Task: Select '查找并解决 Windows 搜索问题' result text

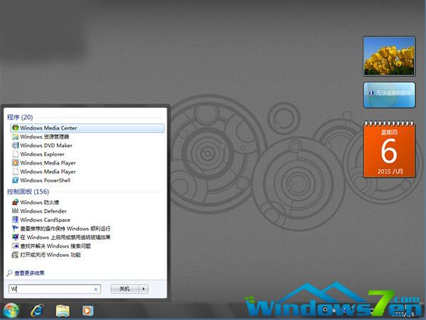Action: [55, 246]
